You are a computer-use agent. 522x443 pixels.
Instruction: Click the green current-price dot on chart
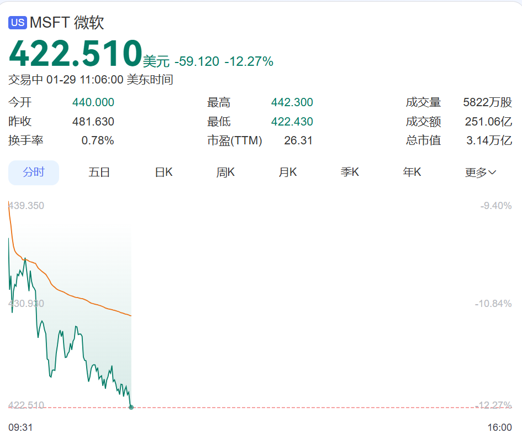(131, 407)
